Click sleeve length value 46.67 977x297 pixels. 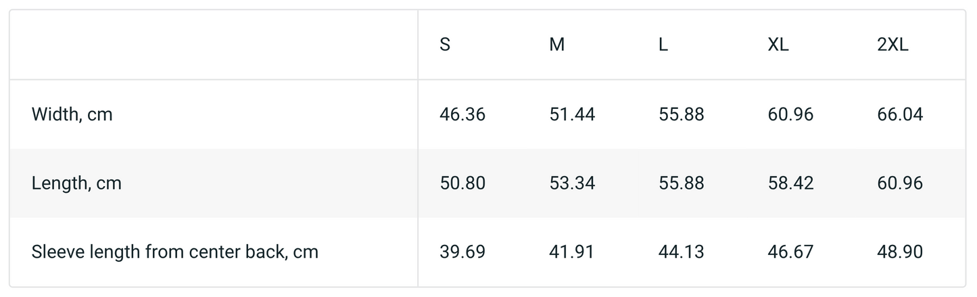click(790, 252)
